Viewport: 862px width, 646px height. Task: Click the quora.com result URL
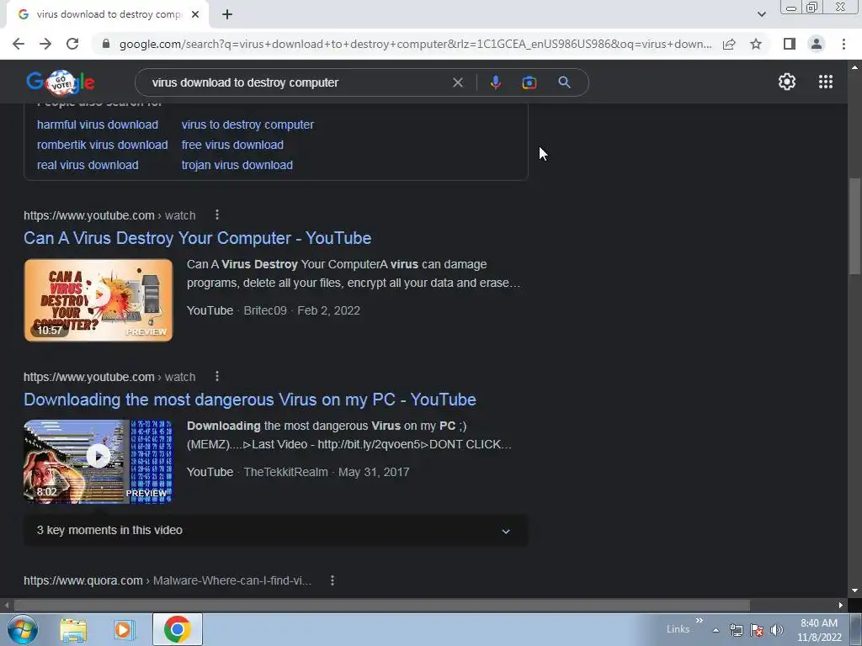click(168, 580)
